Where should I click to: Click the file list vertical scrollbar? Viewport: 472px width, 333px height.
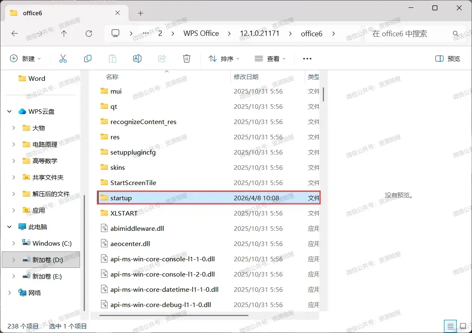pyautogui.click(x=323, y=94)
